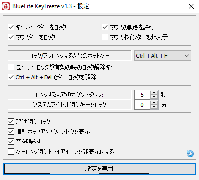
Task: Enable キーロック時にトレイアイコンを非表示にする
Action: click(11, 152)
